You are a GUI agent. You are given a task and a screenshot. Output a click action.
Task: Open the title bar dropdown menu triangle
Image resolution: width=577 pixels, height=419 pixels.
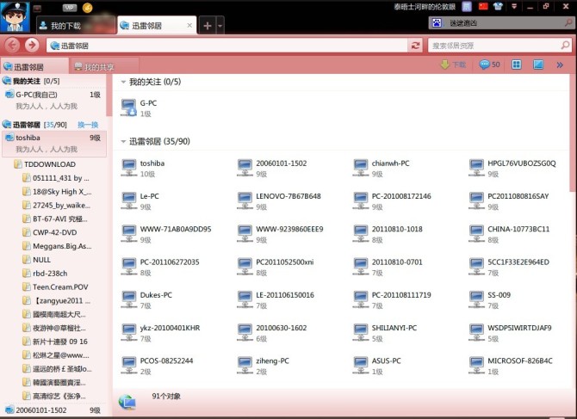coord(514,6)
